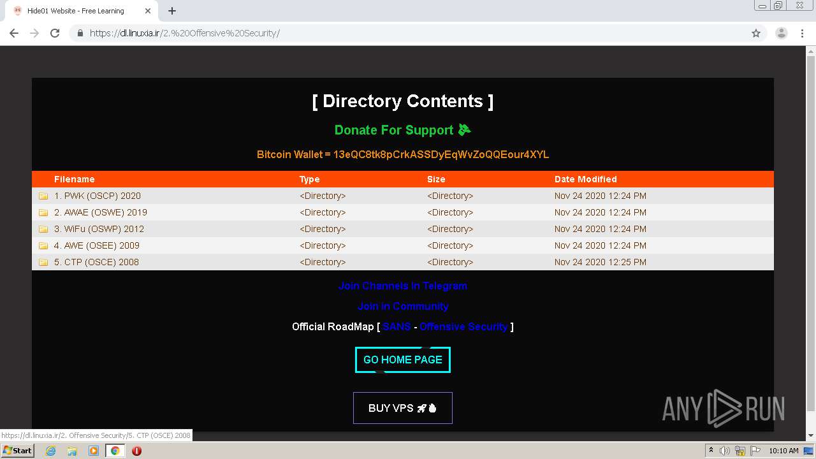816x459 pixels.
Task: Show hidden system tray icons
Action: 711,451
